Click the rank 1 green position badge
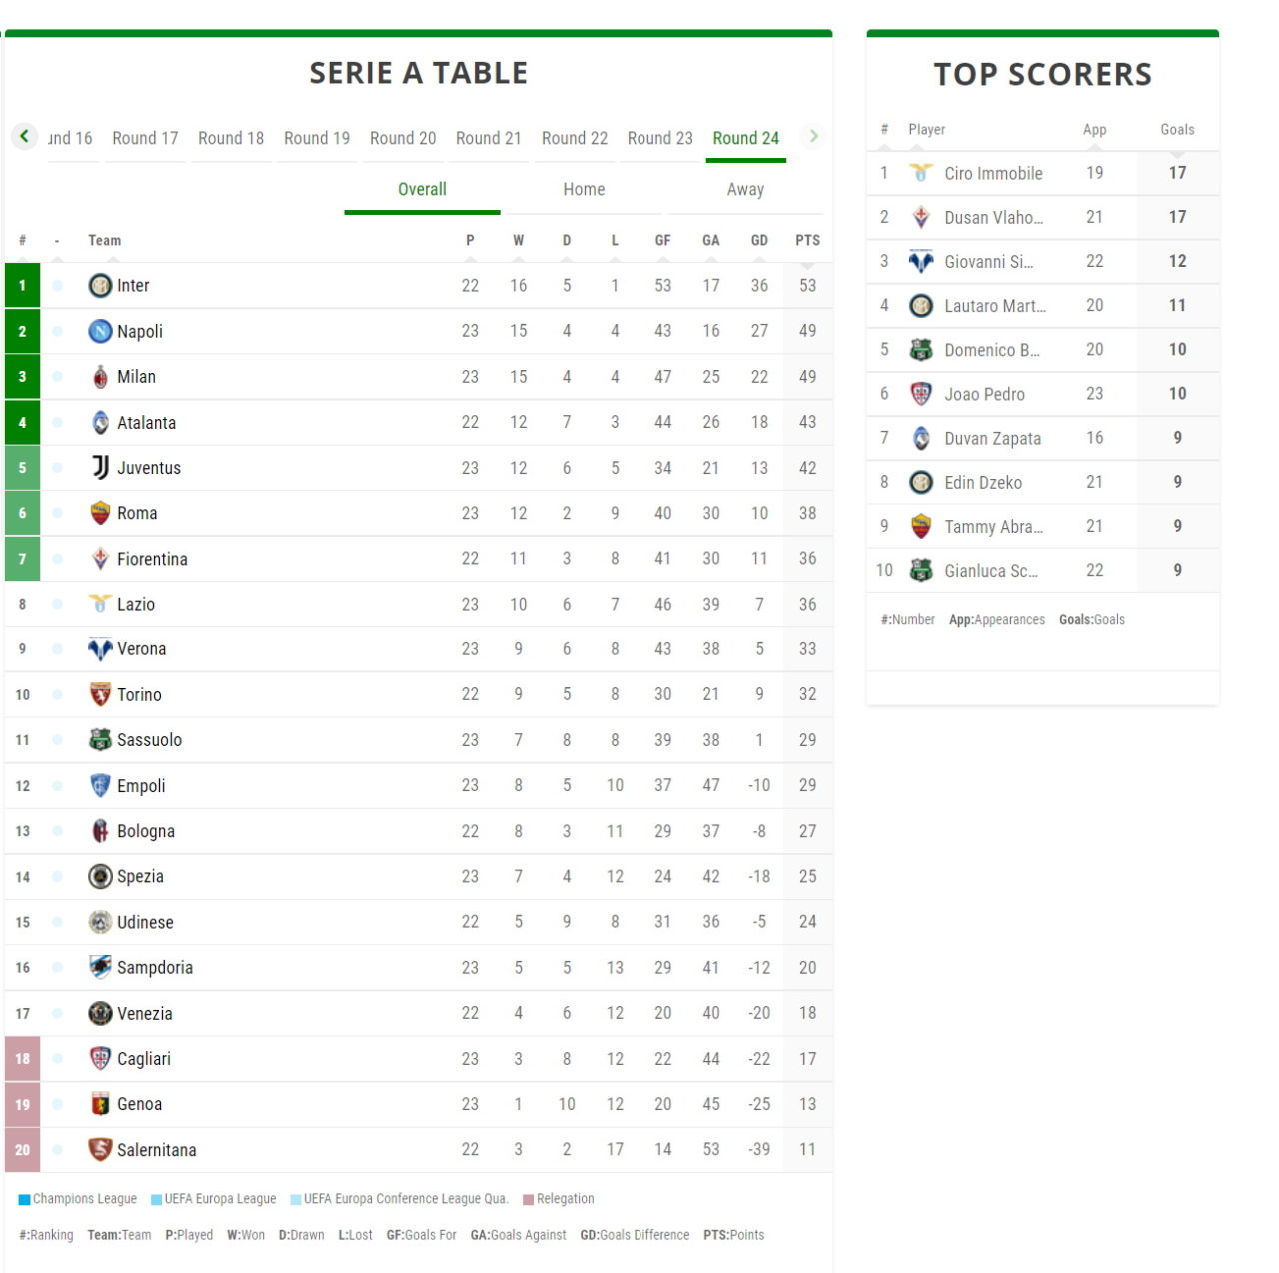Screen dimensions: 1279x1273 [x=22, y=286]
